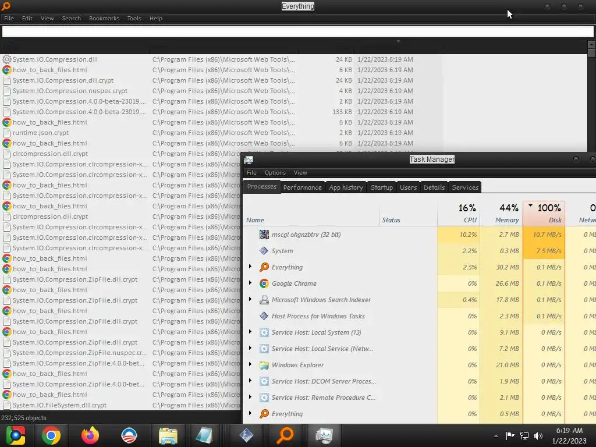Sort processes by CPU column header
This screenshot has height=447, width=596.
[x=459, y=214]
